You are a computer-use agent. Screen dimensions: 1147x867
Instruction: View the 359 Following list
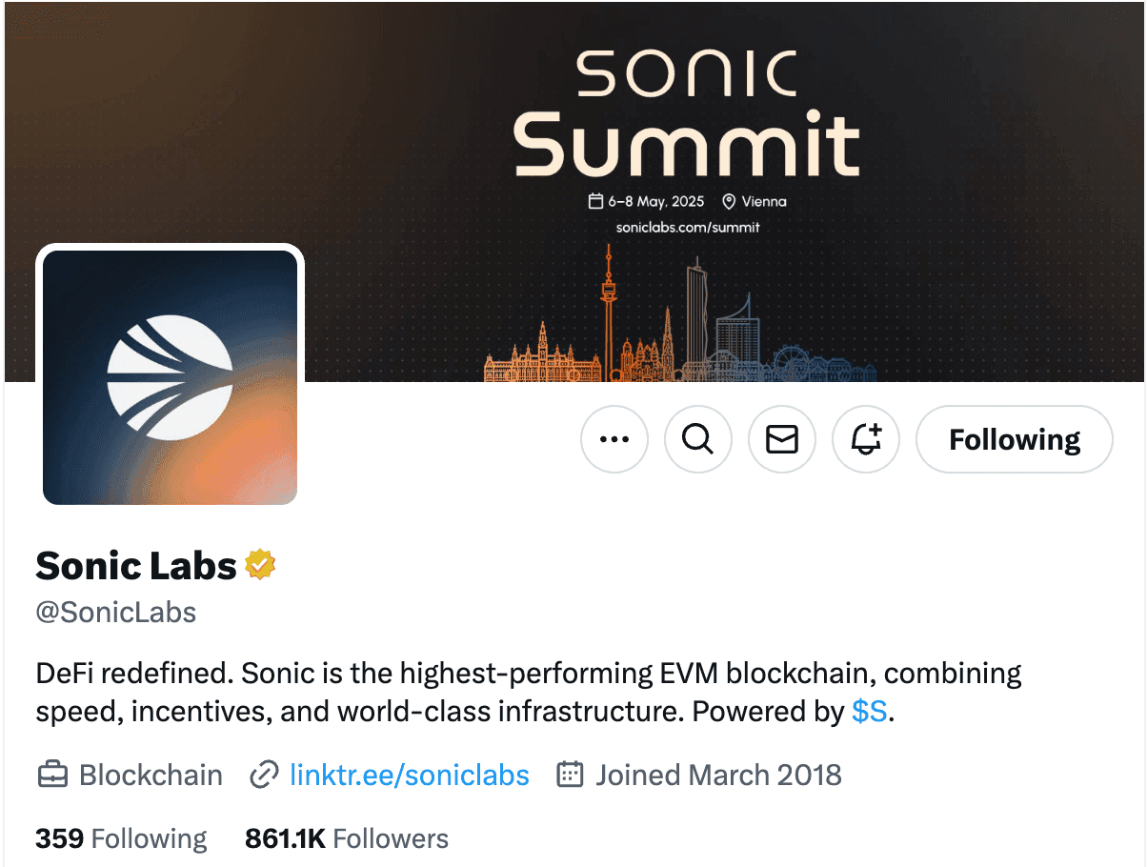pyautogui.click(x=121, y=838)
